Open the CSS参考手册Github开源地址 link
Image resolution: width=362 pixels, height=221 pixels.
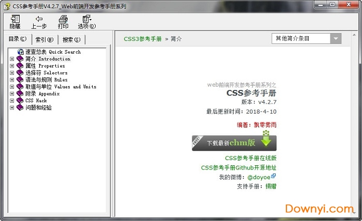click(x=238, y=167)
